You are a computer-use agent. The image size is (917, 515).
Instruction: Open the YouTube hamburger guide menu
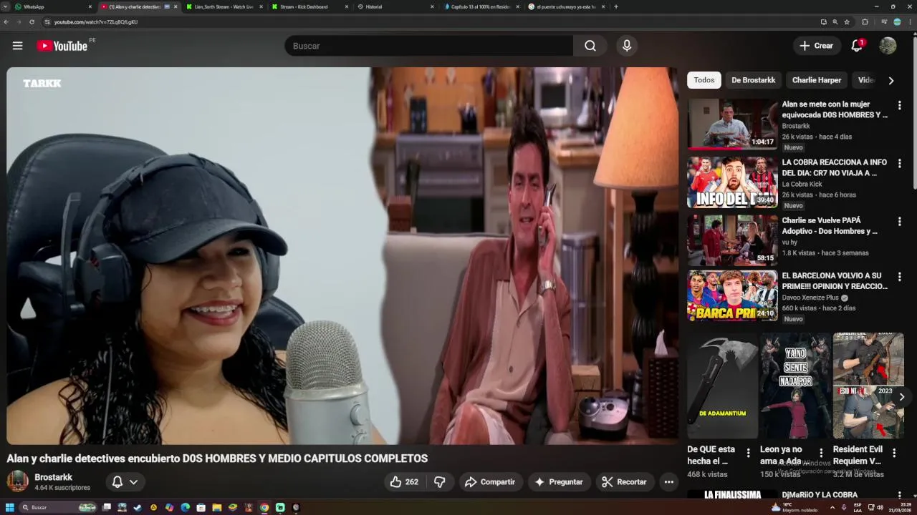click(x=17, y=46)
